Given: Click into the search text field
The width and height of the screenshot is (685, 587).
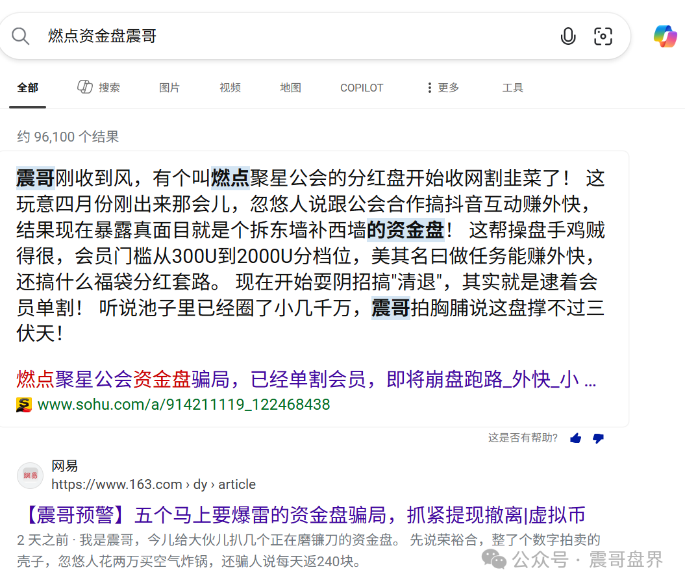Looking at the screenshot, I should click(x=292, y=36).
